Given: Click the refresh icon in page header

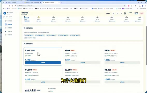Looking at the screenshot, I should (117, 13).
